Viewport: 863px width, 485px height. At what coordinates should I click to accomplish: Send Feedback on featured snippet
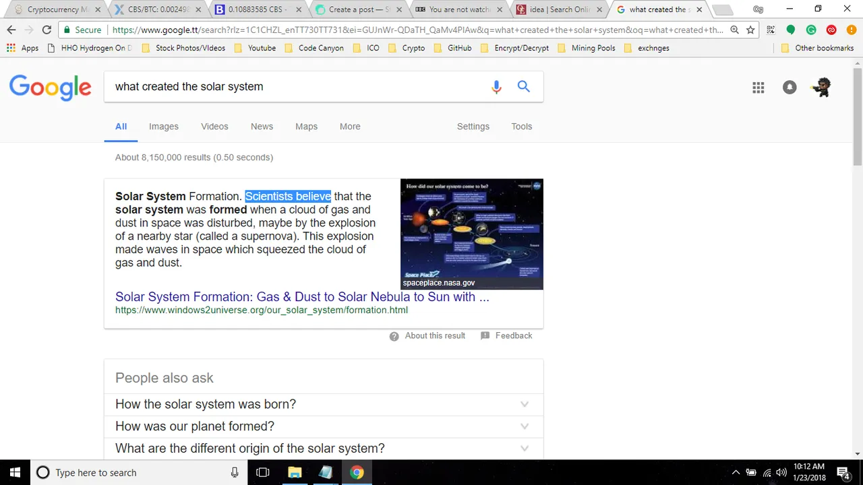513,336
